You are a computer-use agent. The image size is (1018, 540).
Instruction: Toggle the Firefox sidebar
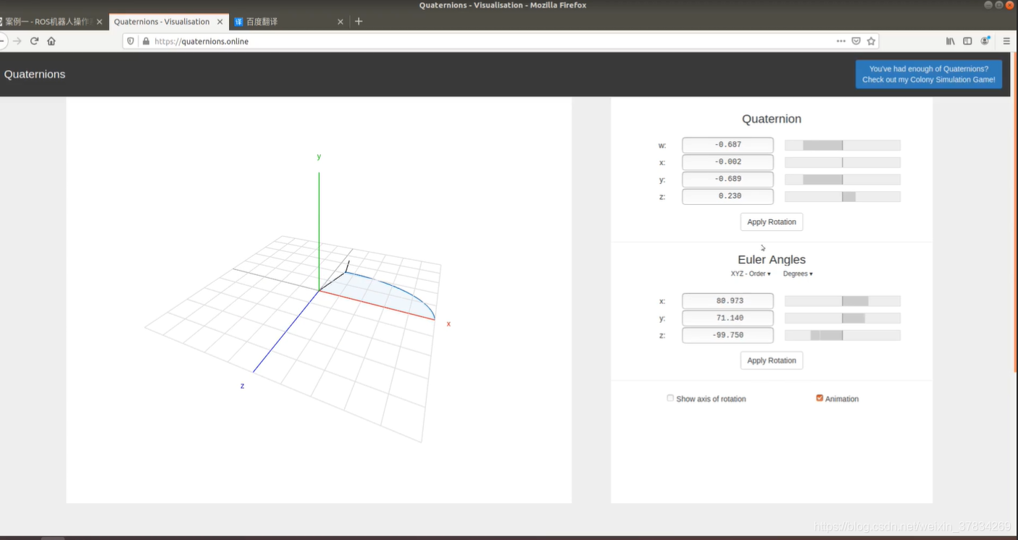967,41
